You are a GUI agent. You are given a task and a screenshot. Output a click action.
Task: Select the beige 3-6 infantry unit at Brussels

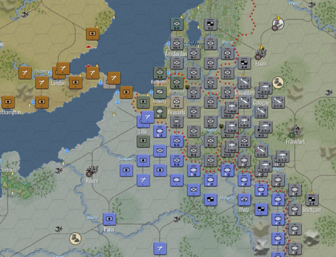pyautogui.click(x=177, y=102)
